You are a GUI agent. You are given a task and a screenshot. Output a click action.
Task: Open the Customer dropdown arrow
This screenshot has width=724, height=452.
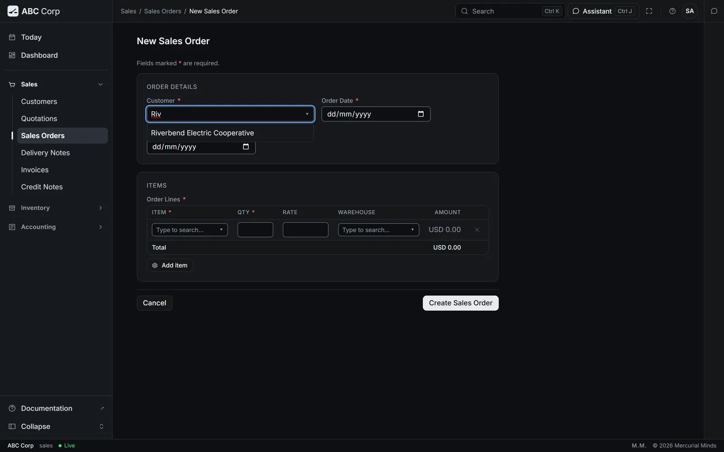pyautogui.click(x=307, y=114)
